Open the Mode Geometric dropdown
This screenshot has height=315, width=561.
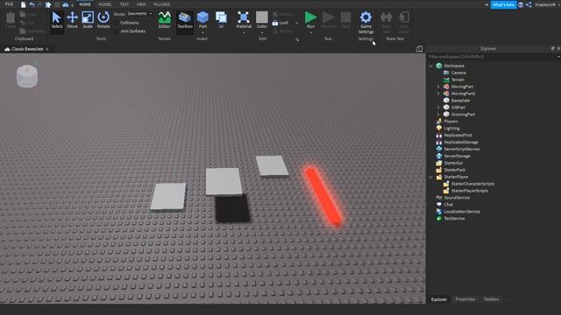click(140, 14)
